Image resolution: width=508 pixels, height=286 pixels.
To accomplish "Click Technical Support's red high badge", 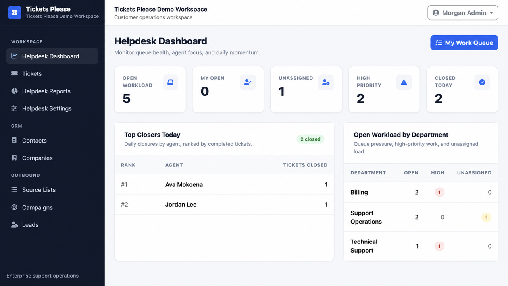I will point(439,246).
